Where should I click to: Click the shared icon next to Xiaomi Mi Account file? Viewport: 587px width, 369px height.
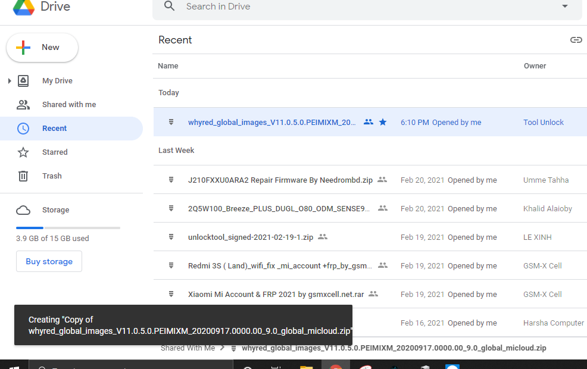(373, 294)
